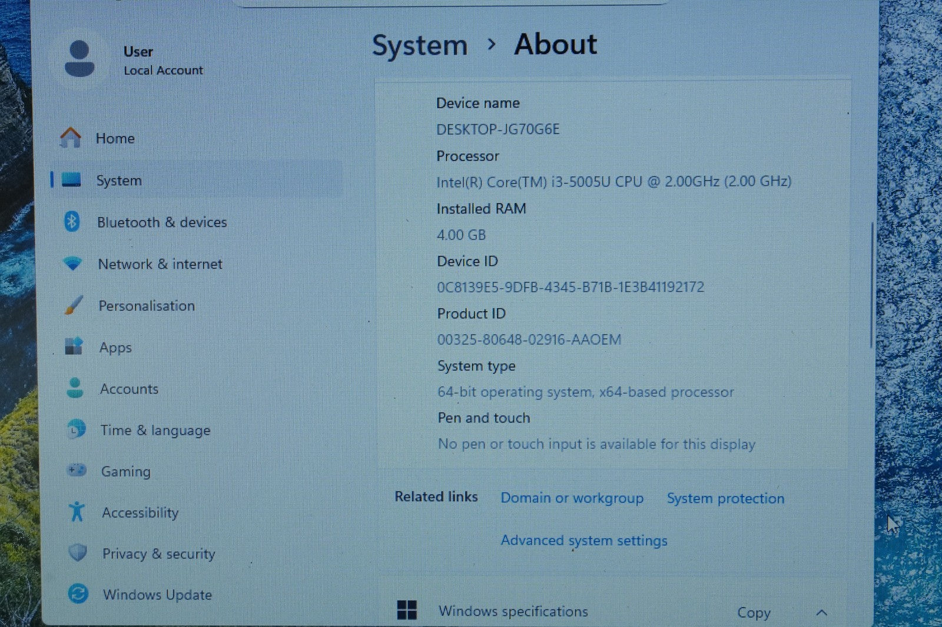The width and height of the screenshot is (942, 627).
Task: Select the Bluetooth & devices icon
Action: pyautogui.click(x=72, y=222)
